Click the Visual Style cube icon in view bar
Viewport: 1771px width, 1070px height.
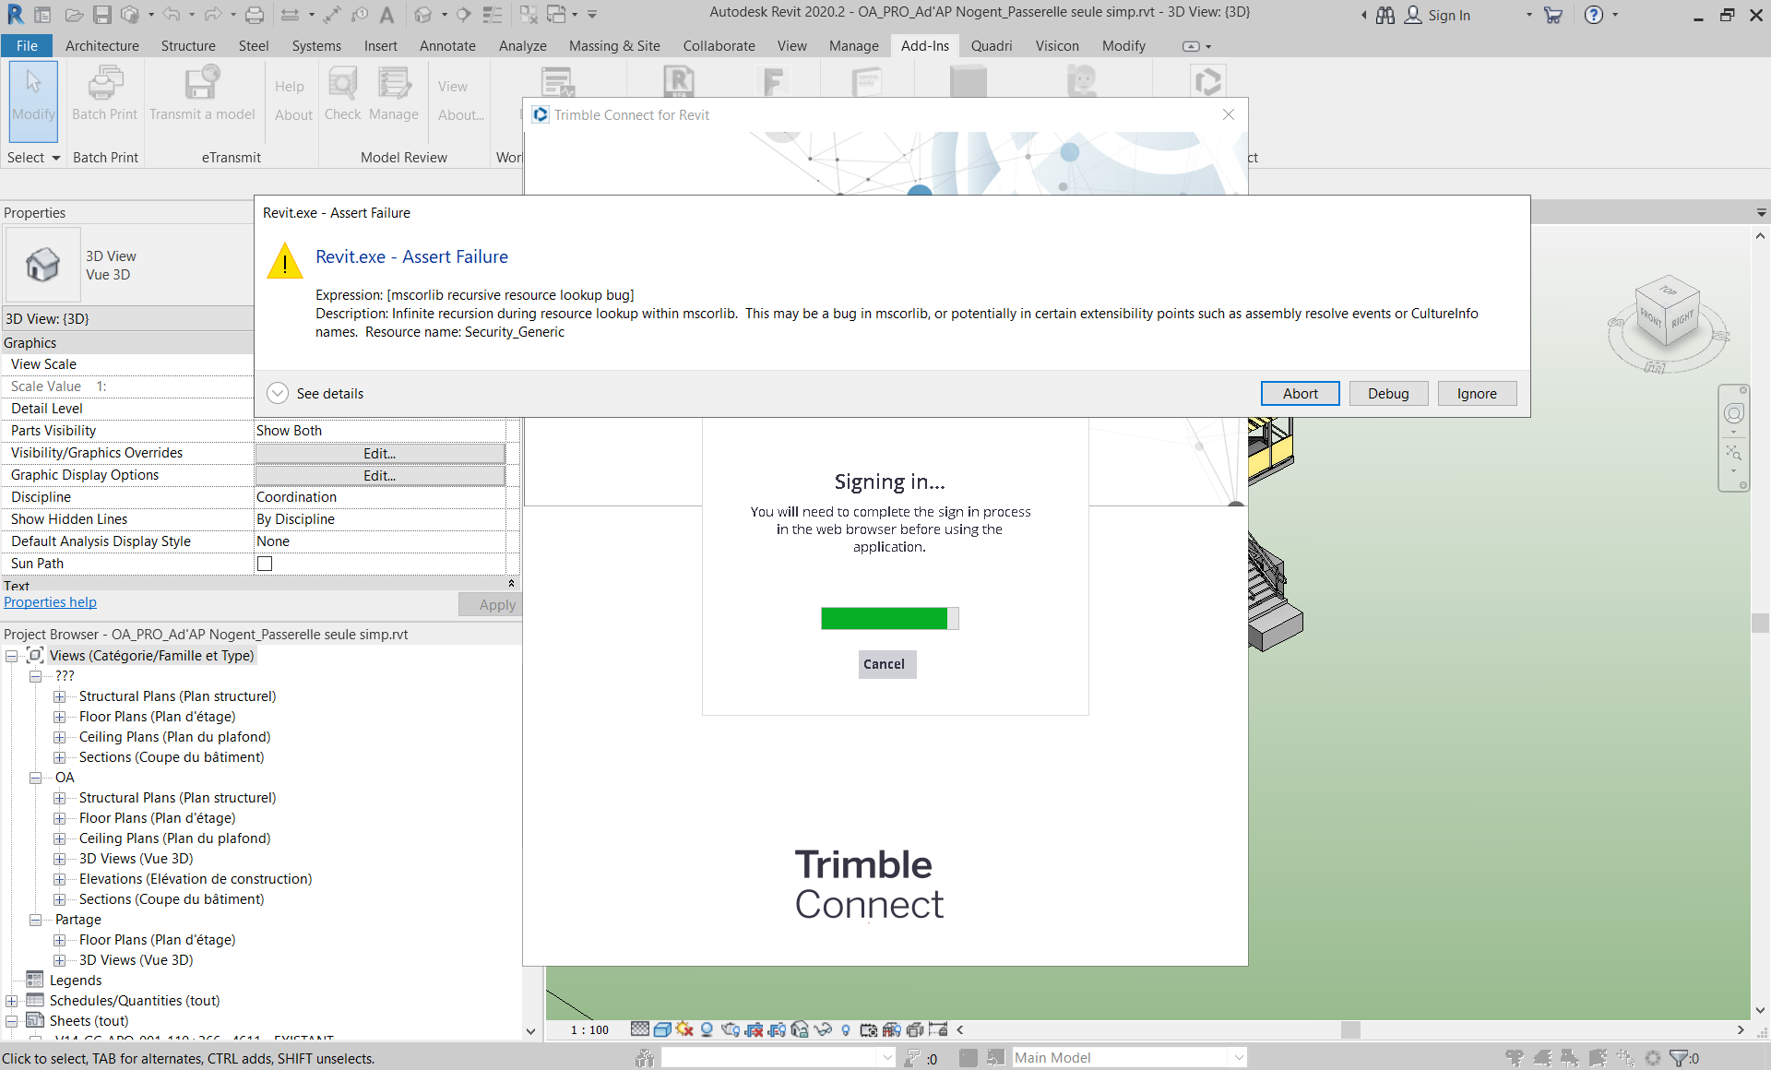click(x=662, y=1029)
